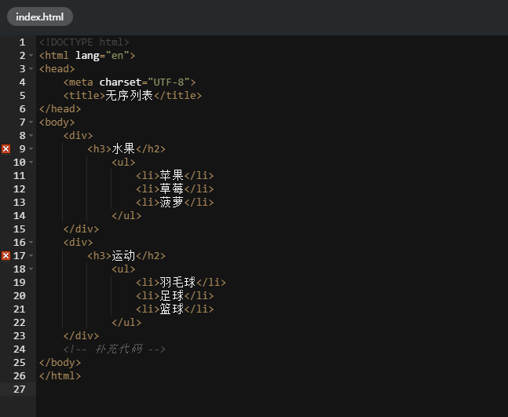The width and height of the screenshot is (508, 417).
Task: Click the closing </body> tag
Action: pyautogui.click(x=60, y=362)
